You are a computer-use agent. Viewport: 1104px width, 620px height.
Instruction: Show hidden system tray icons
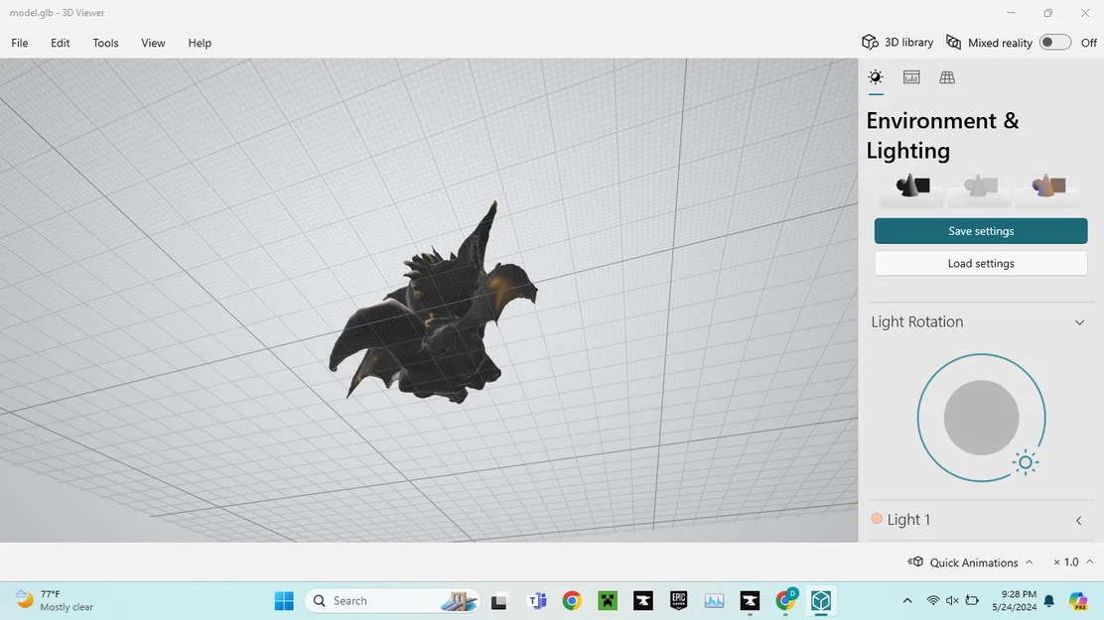coord(906,601)
